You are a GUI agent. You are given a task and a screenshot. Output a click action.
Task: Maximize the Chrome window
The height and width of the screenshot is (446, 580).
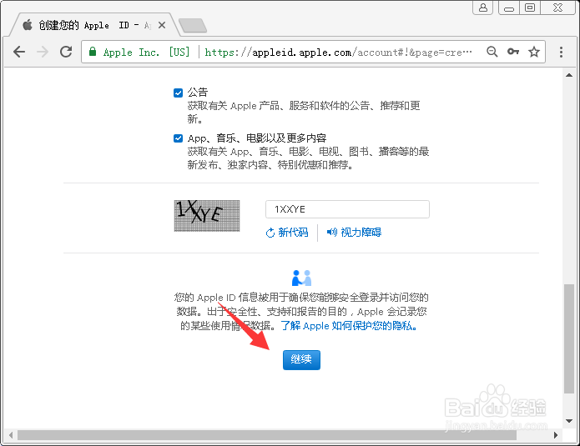[x=530, y=8]
